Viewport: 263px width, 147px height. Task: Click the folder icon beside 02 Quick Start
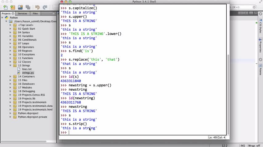pos(15,29)
